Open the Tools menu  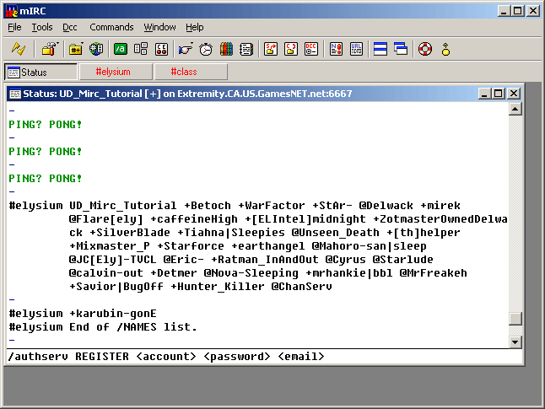42,27
